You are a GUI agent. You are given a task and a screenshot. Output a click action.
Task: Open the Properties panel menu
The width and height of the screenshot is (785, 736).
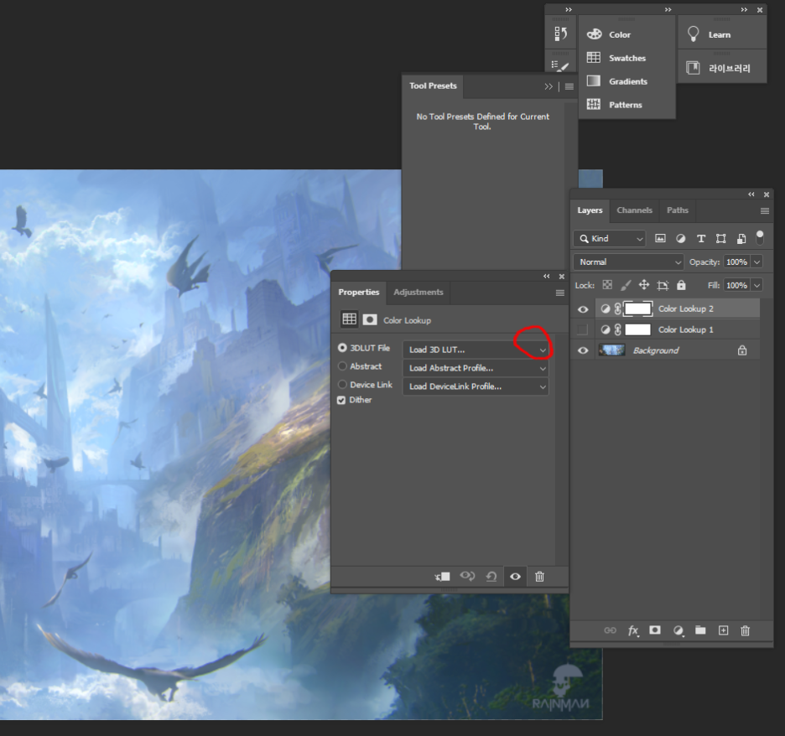[x=560, y=293]
